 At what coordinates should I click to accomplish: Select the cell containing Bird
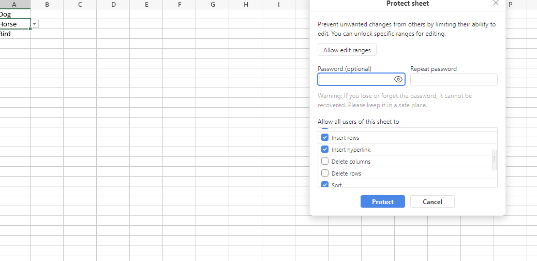pos(14,34)
